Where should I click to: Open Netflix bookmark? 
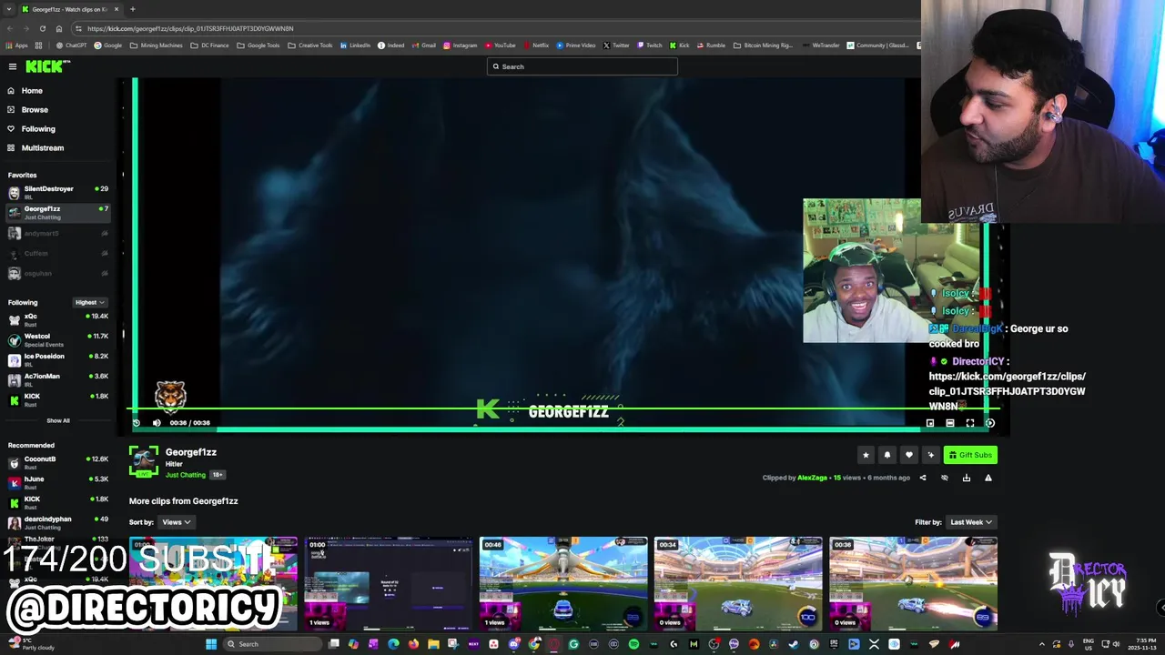[535, 45]
